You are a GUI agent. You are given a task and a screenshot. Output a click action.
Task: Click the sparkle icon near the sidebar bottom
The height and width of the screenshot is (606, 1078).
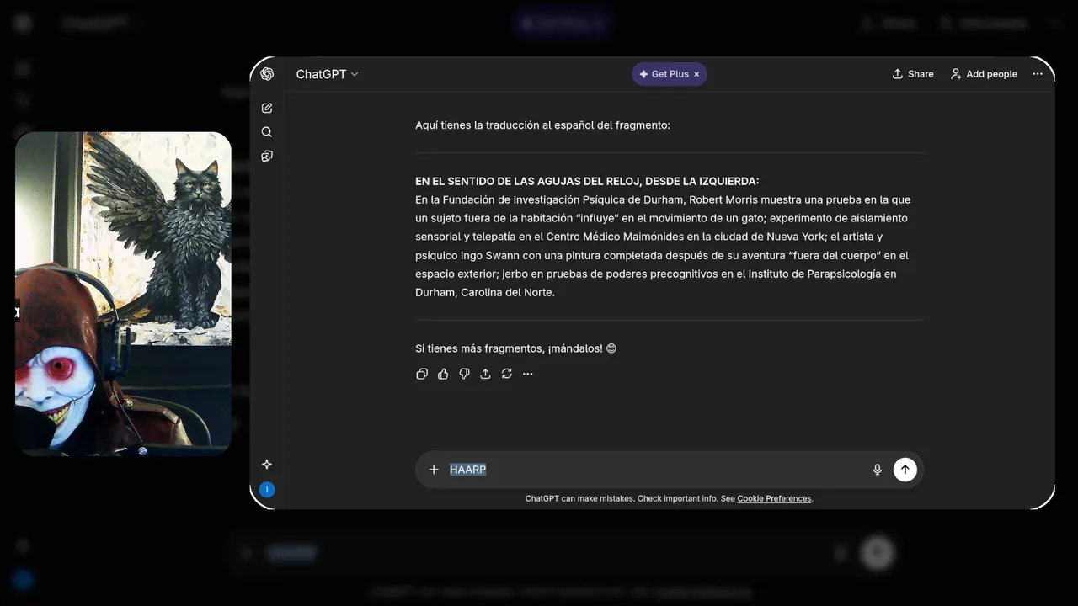(x=267, y=465)
